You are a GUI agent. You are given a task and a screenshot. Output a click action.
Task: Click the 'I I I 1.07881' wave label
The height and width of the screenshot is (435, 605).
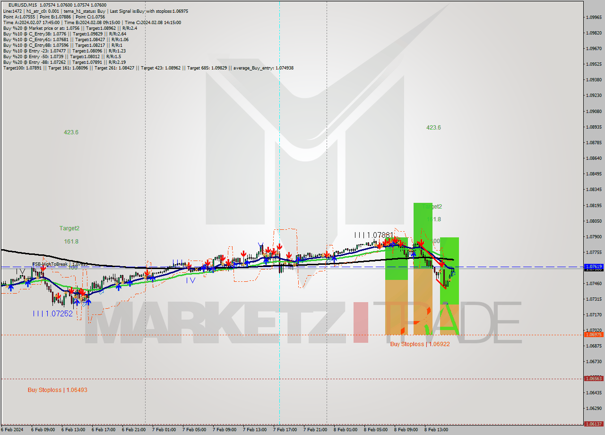tap(374, 235)
